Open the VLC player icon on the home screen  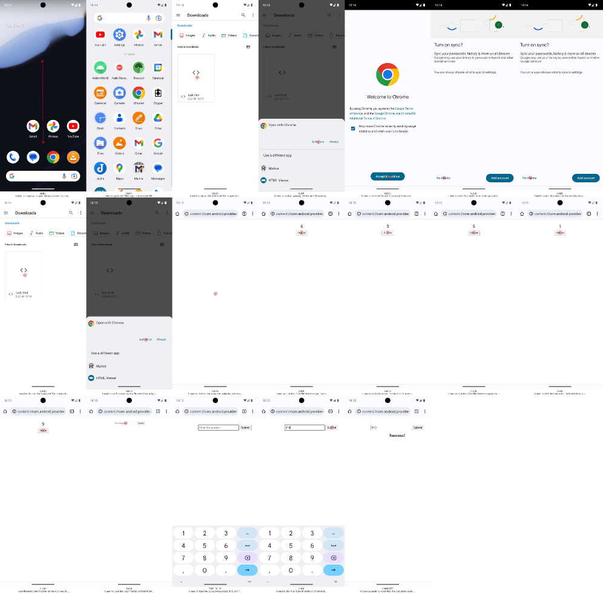point(73,157)
